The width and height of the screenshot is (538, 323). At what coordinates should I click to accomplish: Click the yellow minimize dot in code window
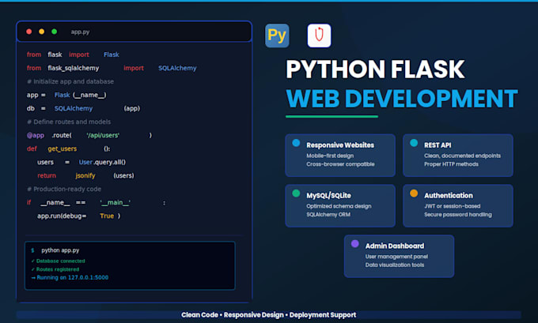(41, 32)
